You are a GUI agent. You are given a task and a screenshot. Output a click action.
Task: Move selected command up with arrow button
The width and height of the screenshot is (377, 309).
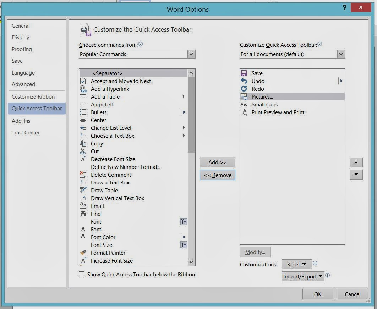click(x=356, y=162)
